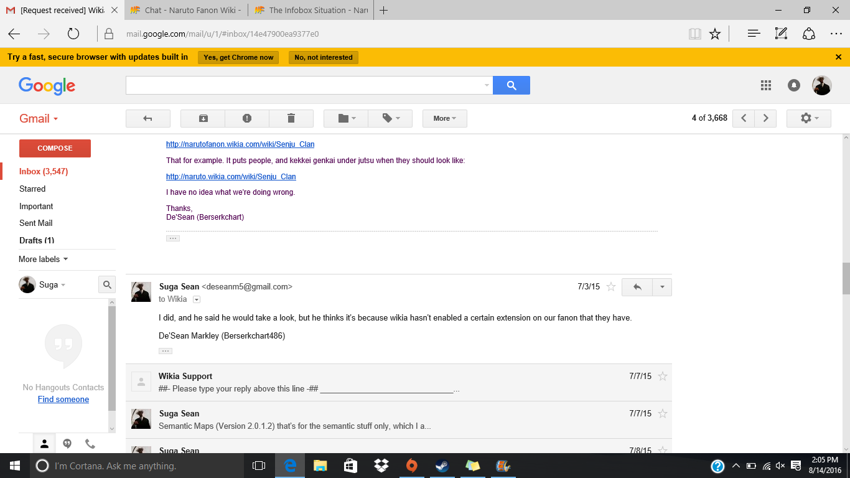Open Gmail settings gear menu

pyautogui.click(x=809, y=118)
